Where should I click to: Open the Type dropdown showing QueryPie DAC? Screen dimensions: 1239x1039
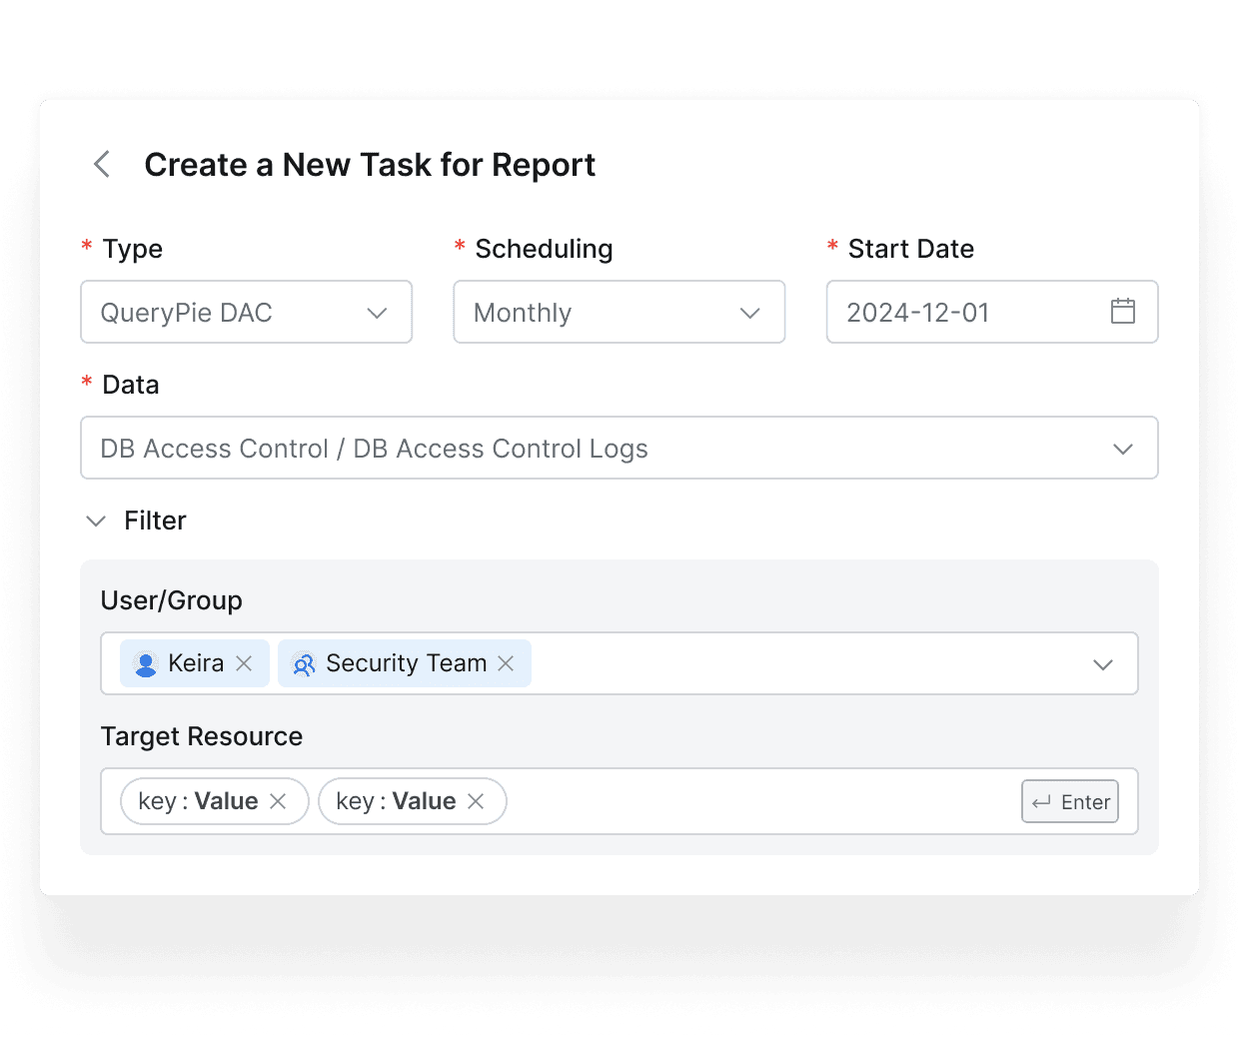click(246, 313)
